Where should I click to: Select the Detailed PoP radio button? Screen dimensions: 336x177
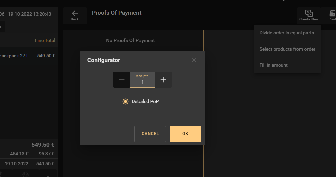(x=125, y=101)
